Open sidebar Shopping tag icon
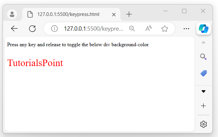Screen dimensions: 218x137 pyautogui.click(x=204, y=73)
